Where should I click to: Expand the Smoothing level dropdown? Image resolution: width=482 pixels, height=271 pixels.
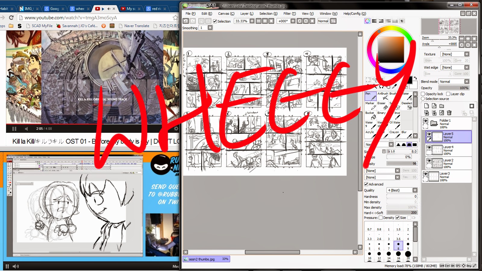(x=210, y=28)
